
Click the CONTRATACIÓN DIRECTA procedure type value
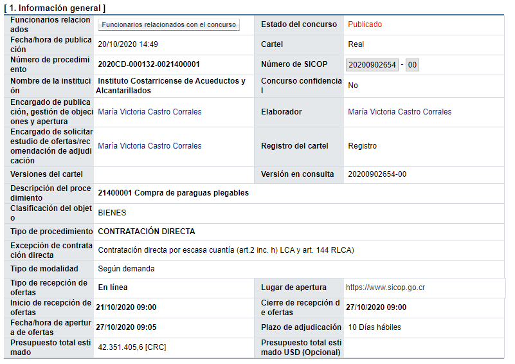point(146,232)
